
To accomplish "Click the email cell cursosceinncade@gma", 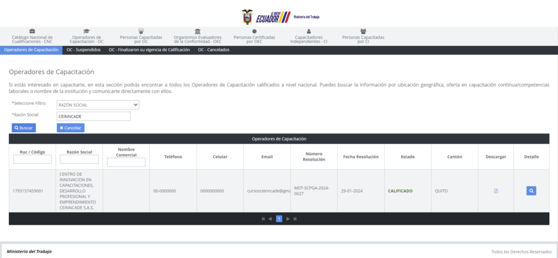I will click(x=269, y=191).
